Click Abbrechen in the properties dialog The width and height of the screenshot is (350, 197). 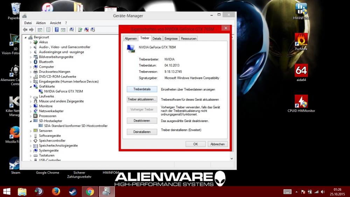pyautogui.click(x=218, y=144)
